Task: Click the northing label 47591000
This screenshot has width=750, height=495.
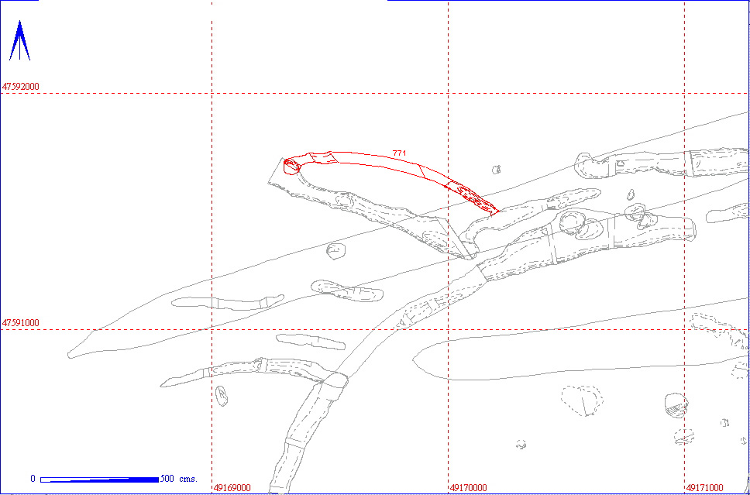Action: 21,323
